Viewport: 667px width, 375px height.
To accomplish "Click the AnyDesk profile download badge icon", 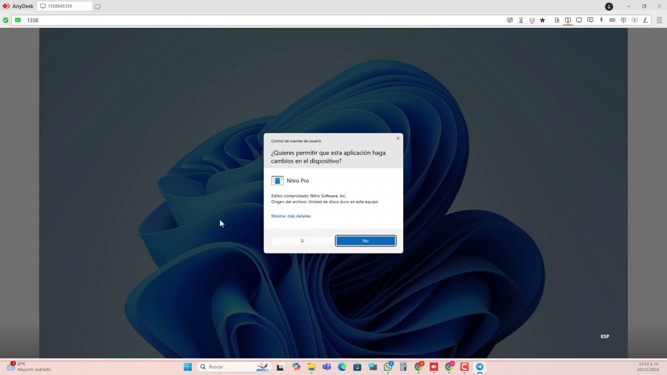I will coord(609,6).
